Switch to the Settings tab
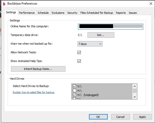 (x=11, y=13)
